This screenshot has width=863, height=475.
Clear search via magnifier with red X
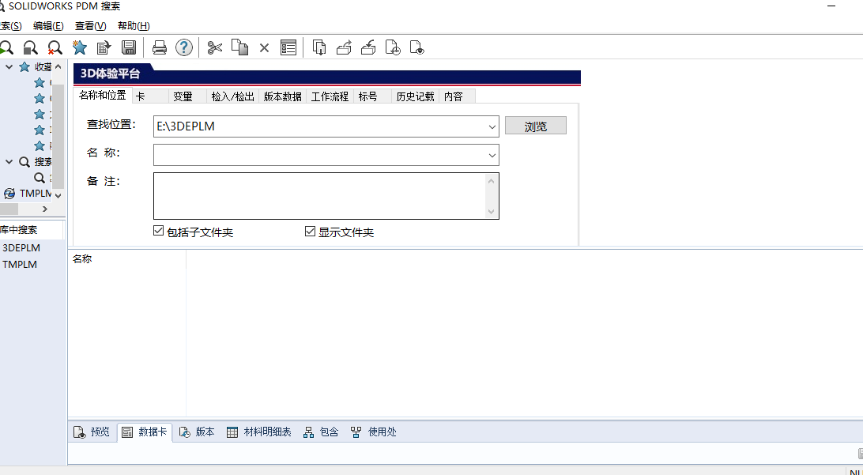tap(55, 48)
